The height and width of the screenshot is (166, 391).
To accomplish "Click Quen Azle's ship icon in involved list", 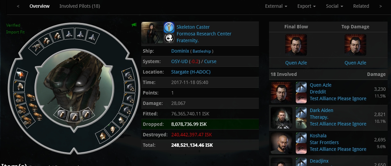I will pos(301,87).
